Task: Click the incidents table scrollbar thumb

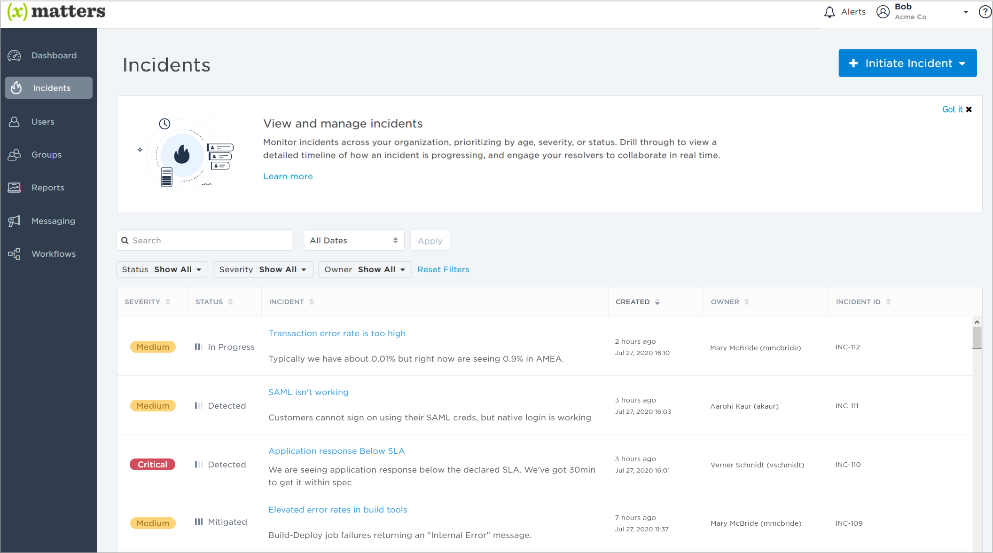Action: pyautogui.click(x=977, y=338)
